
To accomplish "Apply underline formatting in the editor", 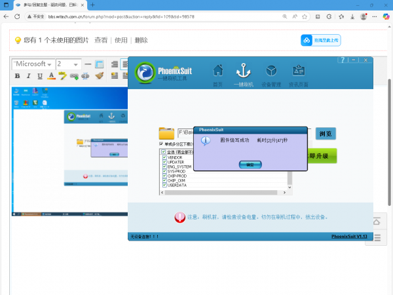I will pyautogui.click(x=40, y=76).
